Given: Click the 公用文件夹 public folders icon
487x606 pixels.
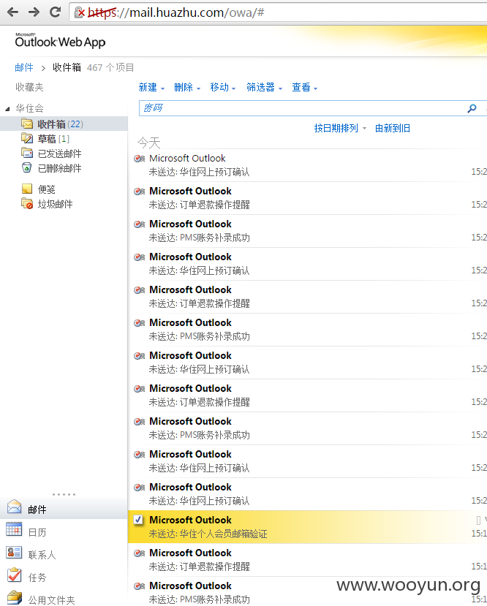Looking at the screenshot, I should tap(15, 597).
